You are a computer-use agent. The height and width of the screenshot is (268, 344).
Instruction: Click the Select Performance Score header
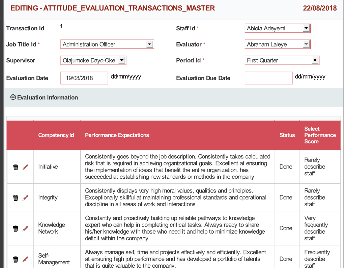pyautogui.click(x=320, y=135)
